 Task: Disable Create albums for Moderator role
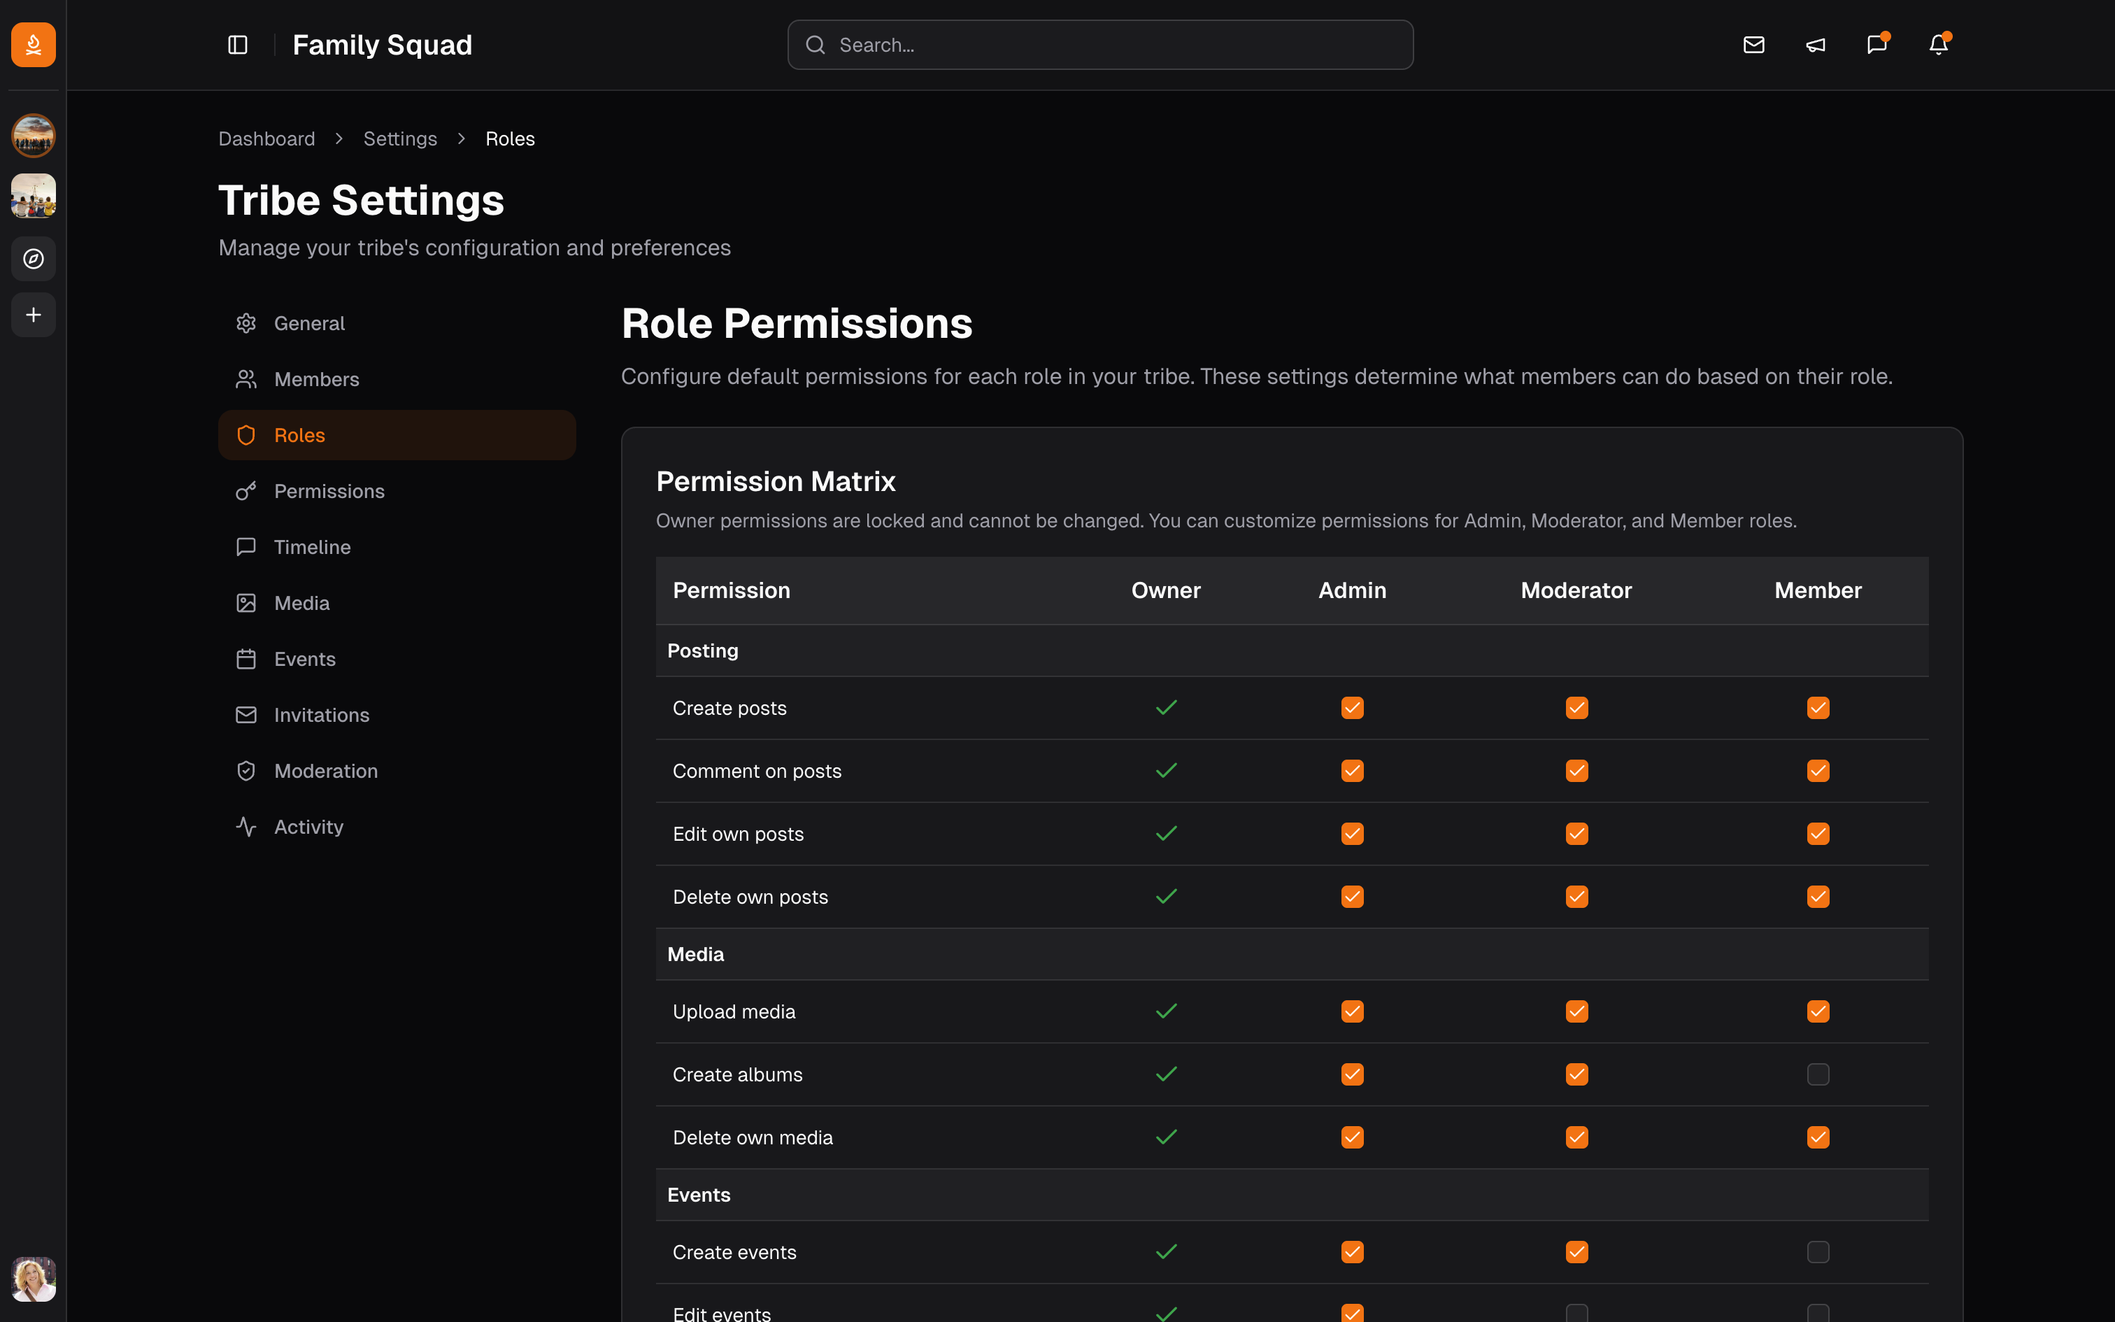point(1576,1074)
